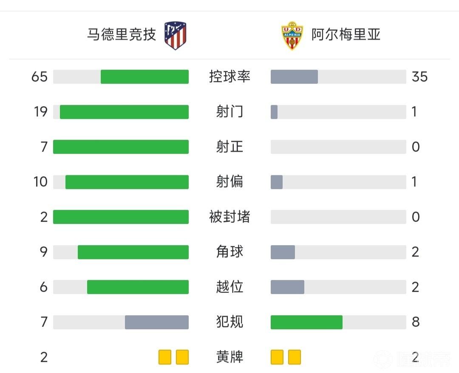Tap the 阿尔梅里亚 team name
Screen dimensions: 459x373
pos(346,34)
